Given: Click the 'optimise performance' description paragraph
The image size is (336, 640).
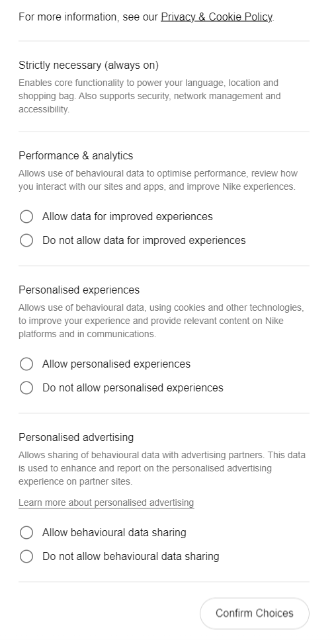Looking at the screenshot, I should pyautogui.click(x=158, y=180).
